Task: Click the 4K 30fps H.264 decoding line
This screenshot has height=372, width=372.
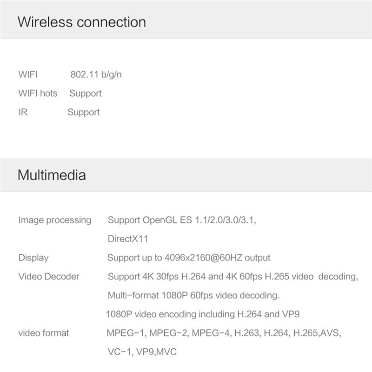Action: pyautogui.click(x=232, y=277)
